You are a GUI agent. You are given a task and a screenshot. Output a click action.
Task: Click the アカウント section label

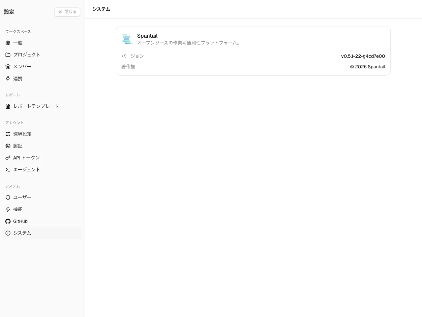[x=15, y=123]
